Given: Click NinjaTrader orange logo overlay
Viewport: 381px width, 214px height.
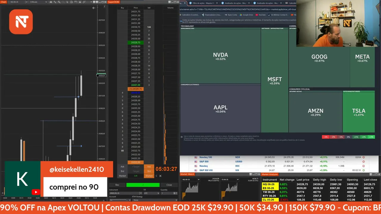Looking at the screenshot, I should pos(21,22).
